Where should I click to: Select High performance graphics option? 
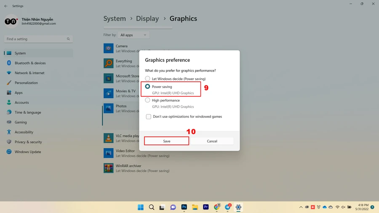coord(147,100)
